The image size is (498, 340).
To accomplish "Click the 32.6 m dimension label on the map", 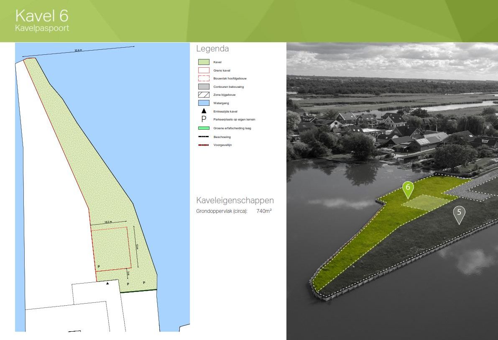I will point(78,50).
